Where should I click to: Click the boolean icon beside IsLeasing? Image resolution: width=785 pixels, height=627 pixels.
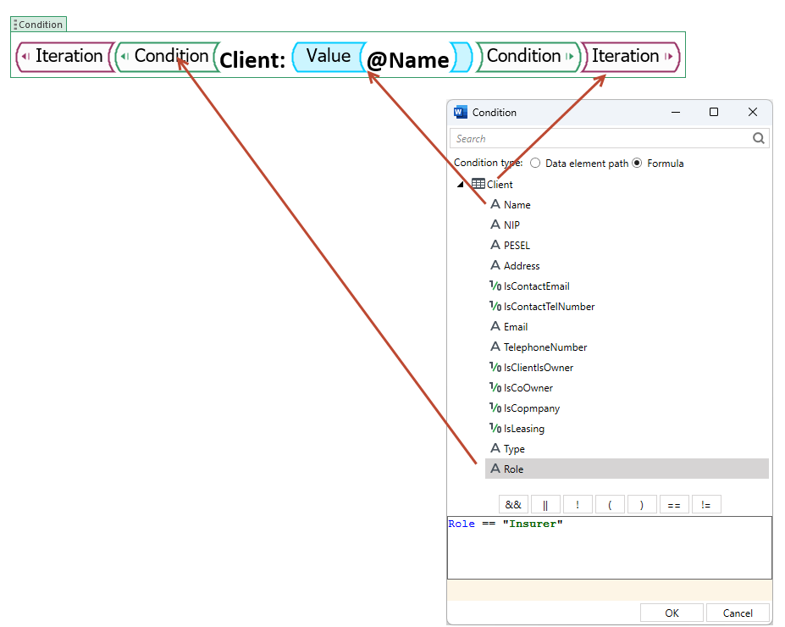495,428
